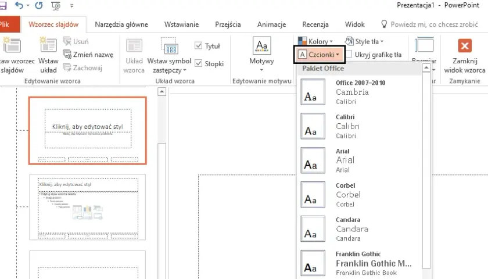488x279 pixels.
Task: Click Zmień nazwę button
Action: pyautogui.click(x=88, y=55)
